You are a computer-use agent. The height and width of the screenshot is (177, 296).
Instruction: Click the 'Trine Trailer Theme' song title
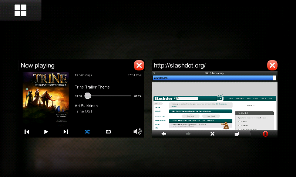pos(92,87)
